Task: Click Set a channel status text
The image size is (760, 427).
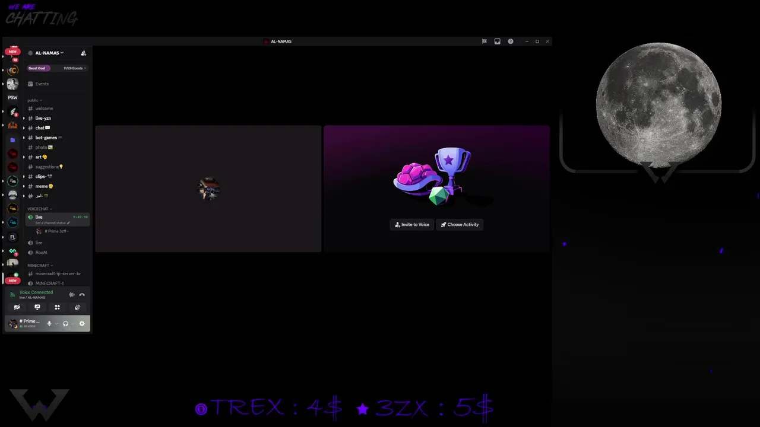Action: pyautogui.click(x=50, y=223)
